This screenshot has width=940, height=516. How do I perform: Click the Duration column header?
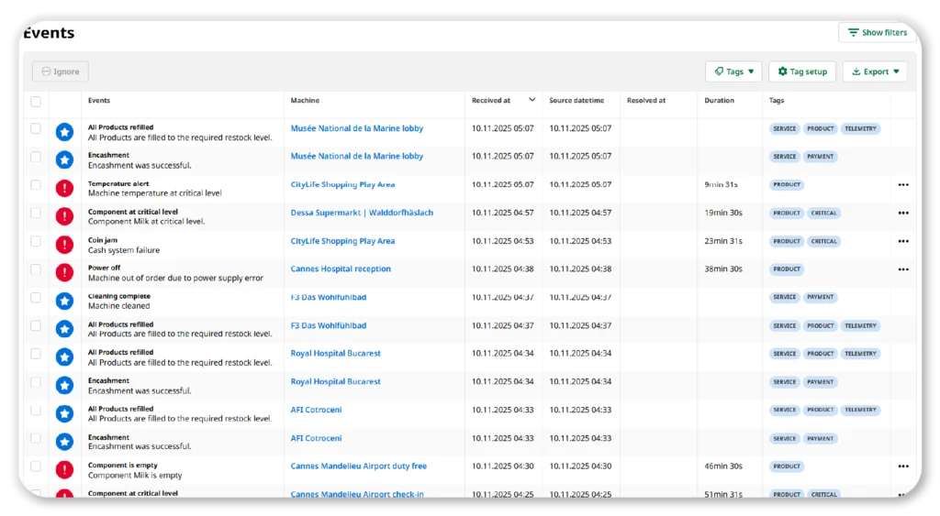tap(719, 101)
